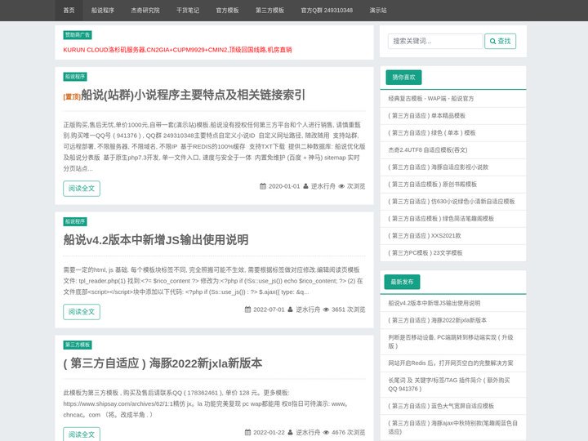This screenshot has height=441, width=588.
Task: Open 经典复古模板 - WAP端 - 船说官方
Action: click(x=431, y=99)
